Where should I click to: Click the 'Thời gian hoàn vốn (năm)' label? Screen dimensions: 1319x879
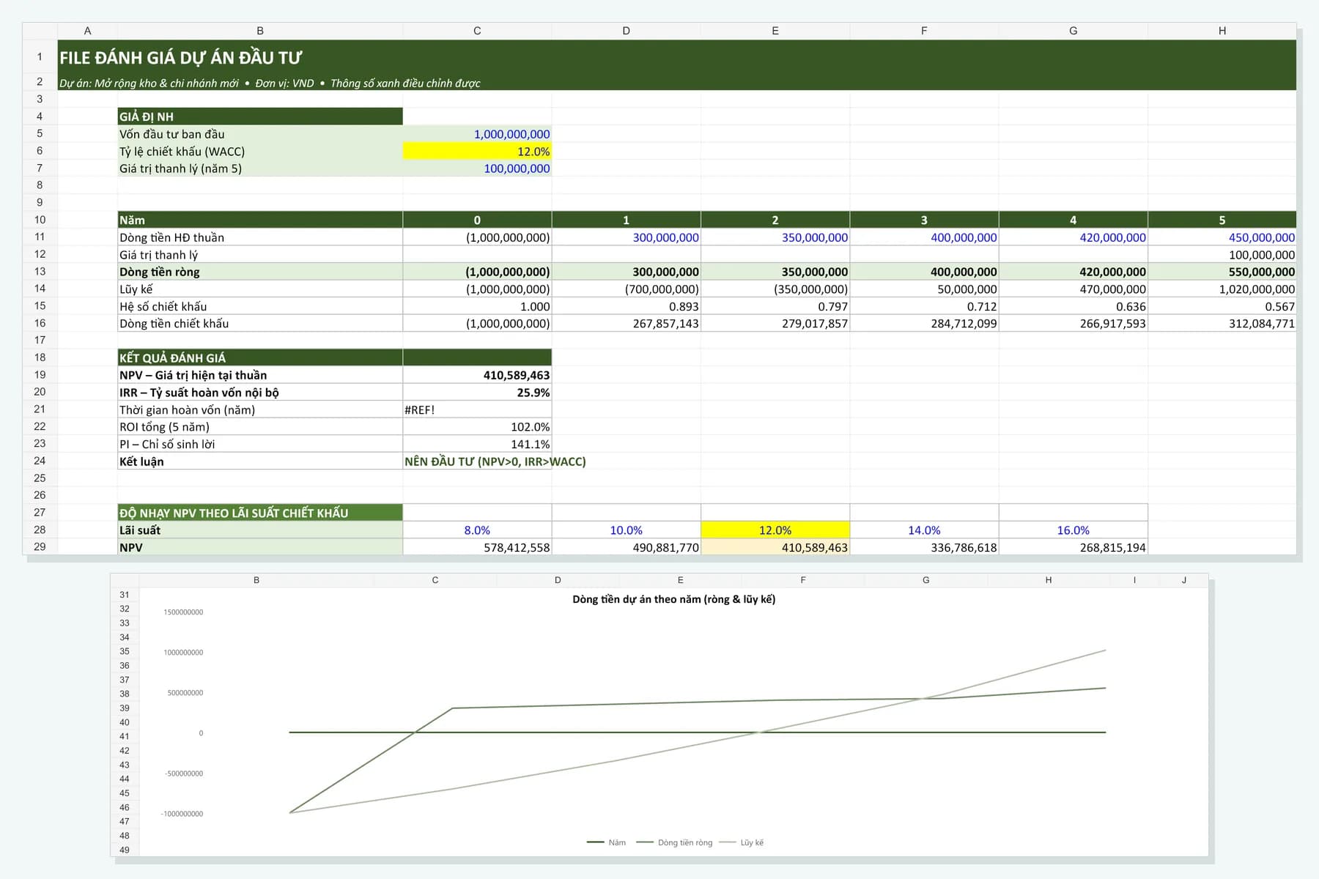pyautogui.click(x=187, y=409)
